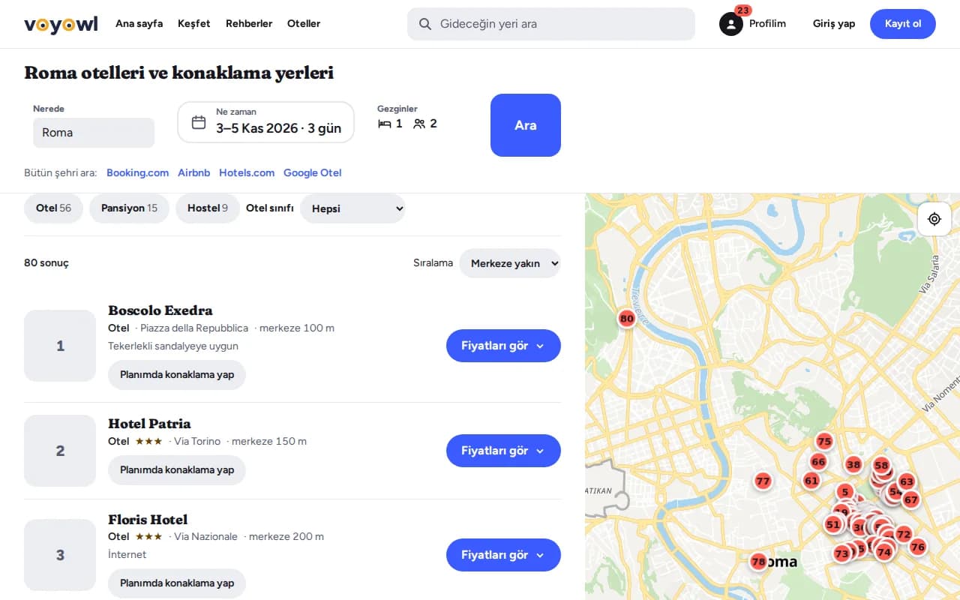Viewport: 960px width, 600px height.
Task: Click the travelers people icon
Action: pyautogui.click(x=419, y=124)
